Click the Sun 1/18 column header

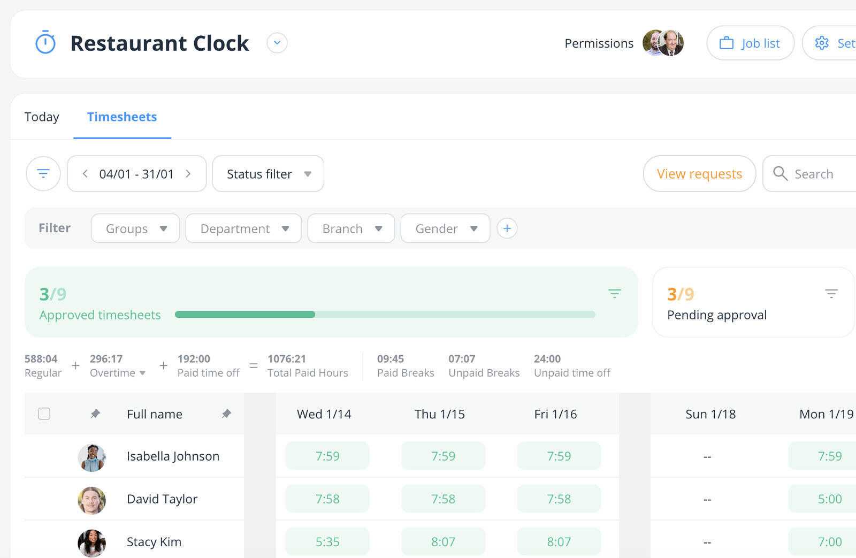(710, 414)
